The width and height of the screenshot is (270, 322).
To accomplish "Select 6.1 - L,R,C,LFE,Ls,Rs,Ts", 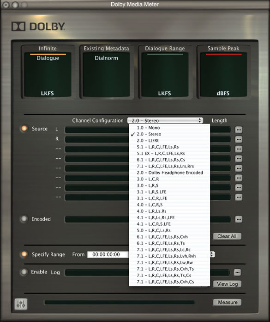I will (x=169, y=243).
